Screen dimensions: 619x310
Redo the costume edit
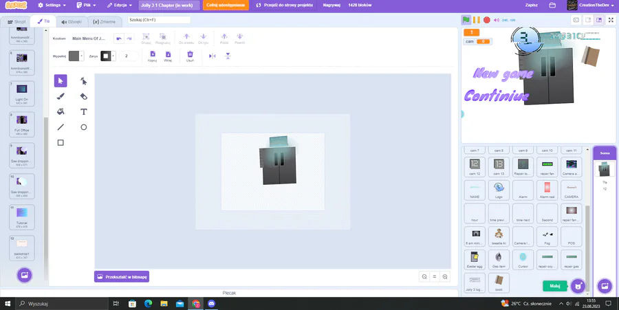129,38
